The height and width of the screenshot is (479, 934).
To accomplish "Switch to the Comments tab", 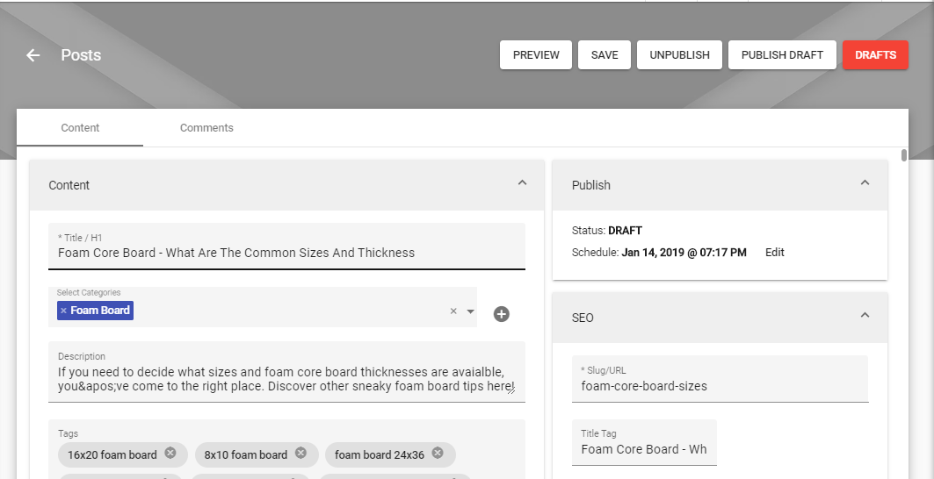I will pyautogui.click(x=206, y=128).
